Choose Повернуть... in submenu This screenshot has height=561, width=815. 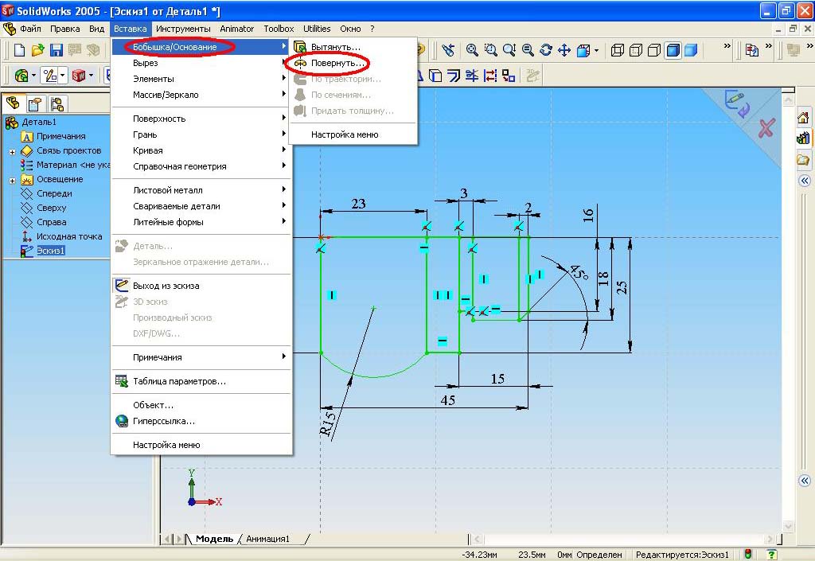[x=353, y=63]
